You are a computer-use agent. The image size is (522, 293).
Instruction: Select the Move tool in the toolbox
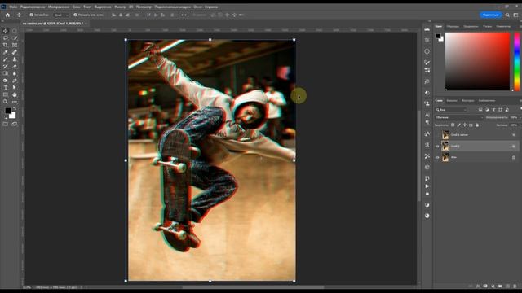coord(6,31)
